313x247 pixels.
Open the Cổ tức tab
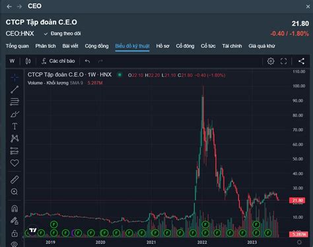[x=208, y=46]
